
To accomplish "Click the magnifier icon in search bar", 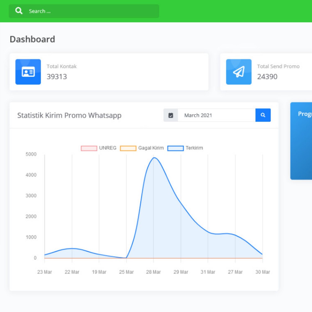I will [19, 11].
